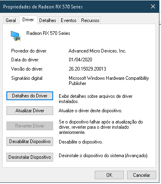Select the Driver tab

point(28,20)
